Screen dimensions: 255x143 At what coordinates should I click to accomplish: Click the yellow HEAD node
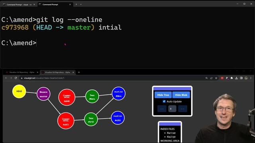click(x=19, y=91)
